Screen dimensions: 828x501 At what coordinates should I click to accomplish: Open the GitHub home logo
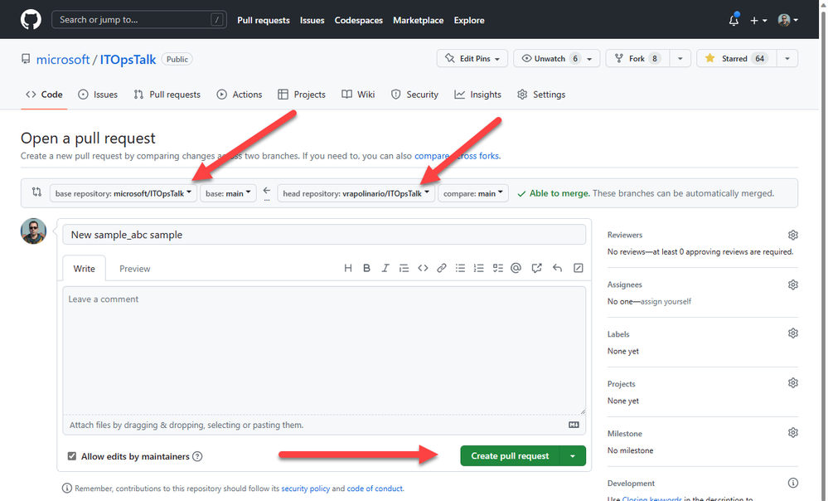click(31, 20)
